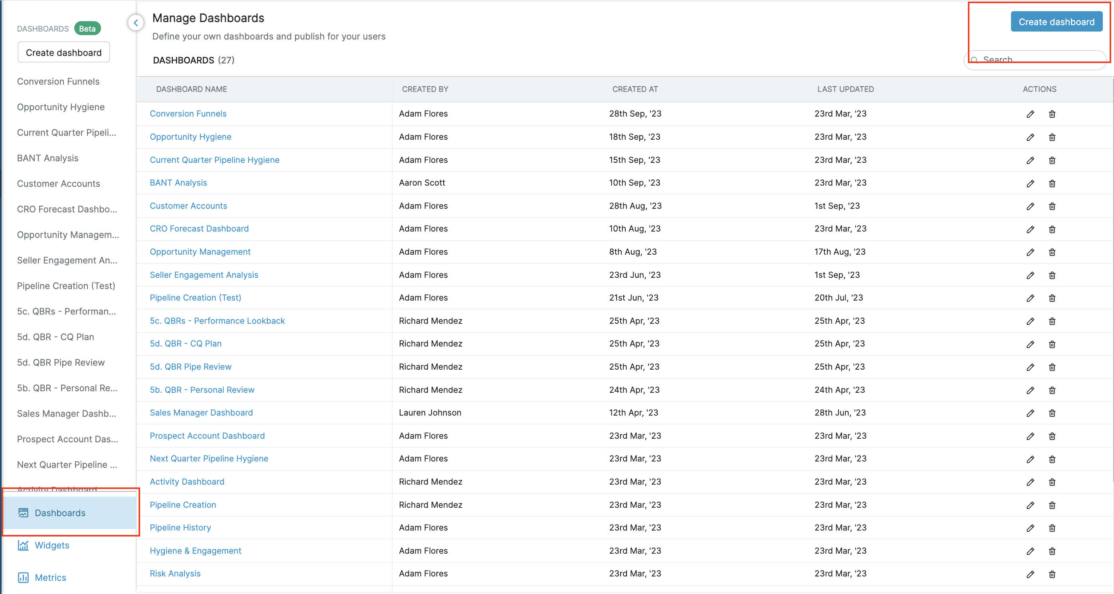This screenshot has width=1114, height=594.
Task: Edit the 5d. QBR Pipe Review dashboard
Action: (x=1031, y=367)
